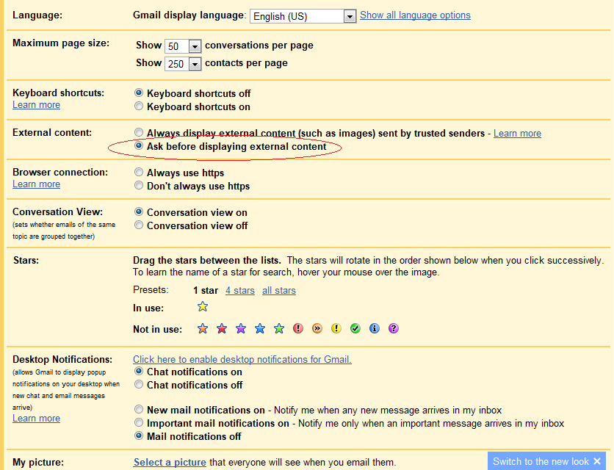
Task: Turn Conversation view off
Action: [139, 225]
